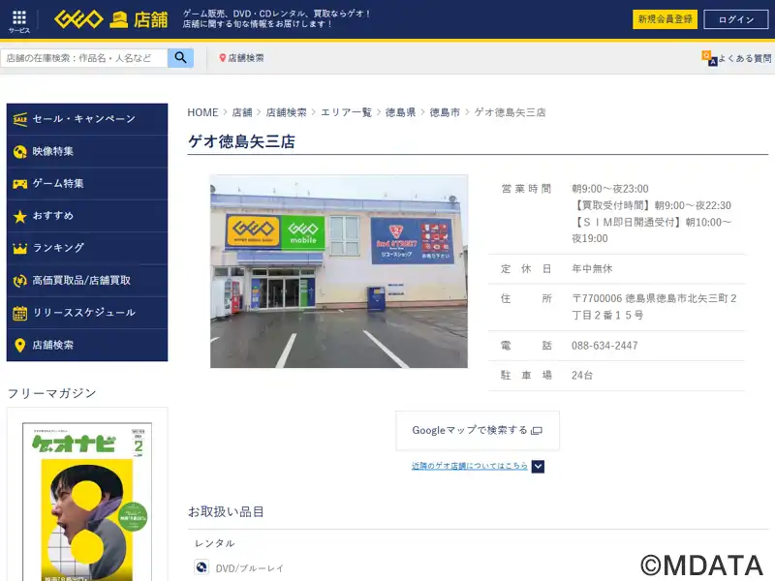
Task: Click the crown icon for ランキング
Action: point(20,248)
